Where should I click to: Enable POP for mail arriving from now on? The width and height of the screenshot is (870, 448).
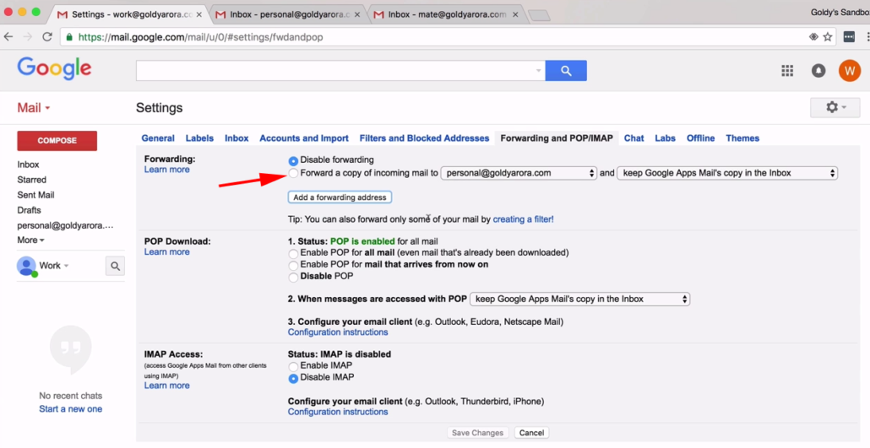[293, 265]
